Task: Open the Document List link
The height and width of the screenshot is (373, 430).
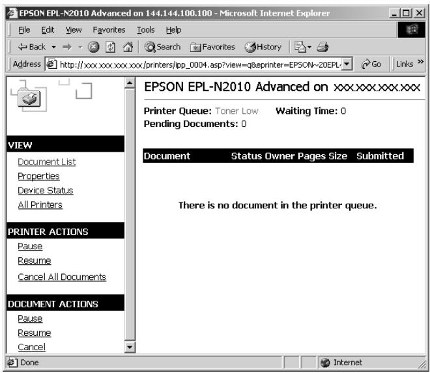Action: (x=47, y=161)
